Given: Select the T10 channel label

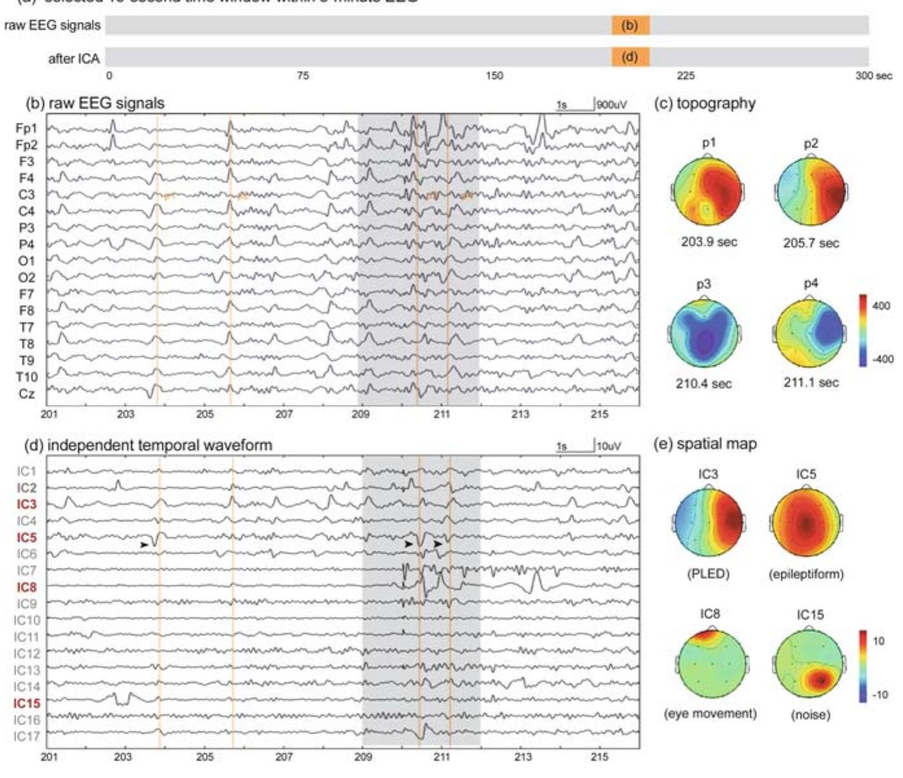Looking at the screenshot, I should pos(27,377).
